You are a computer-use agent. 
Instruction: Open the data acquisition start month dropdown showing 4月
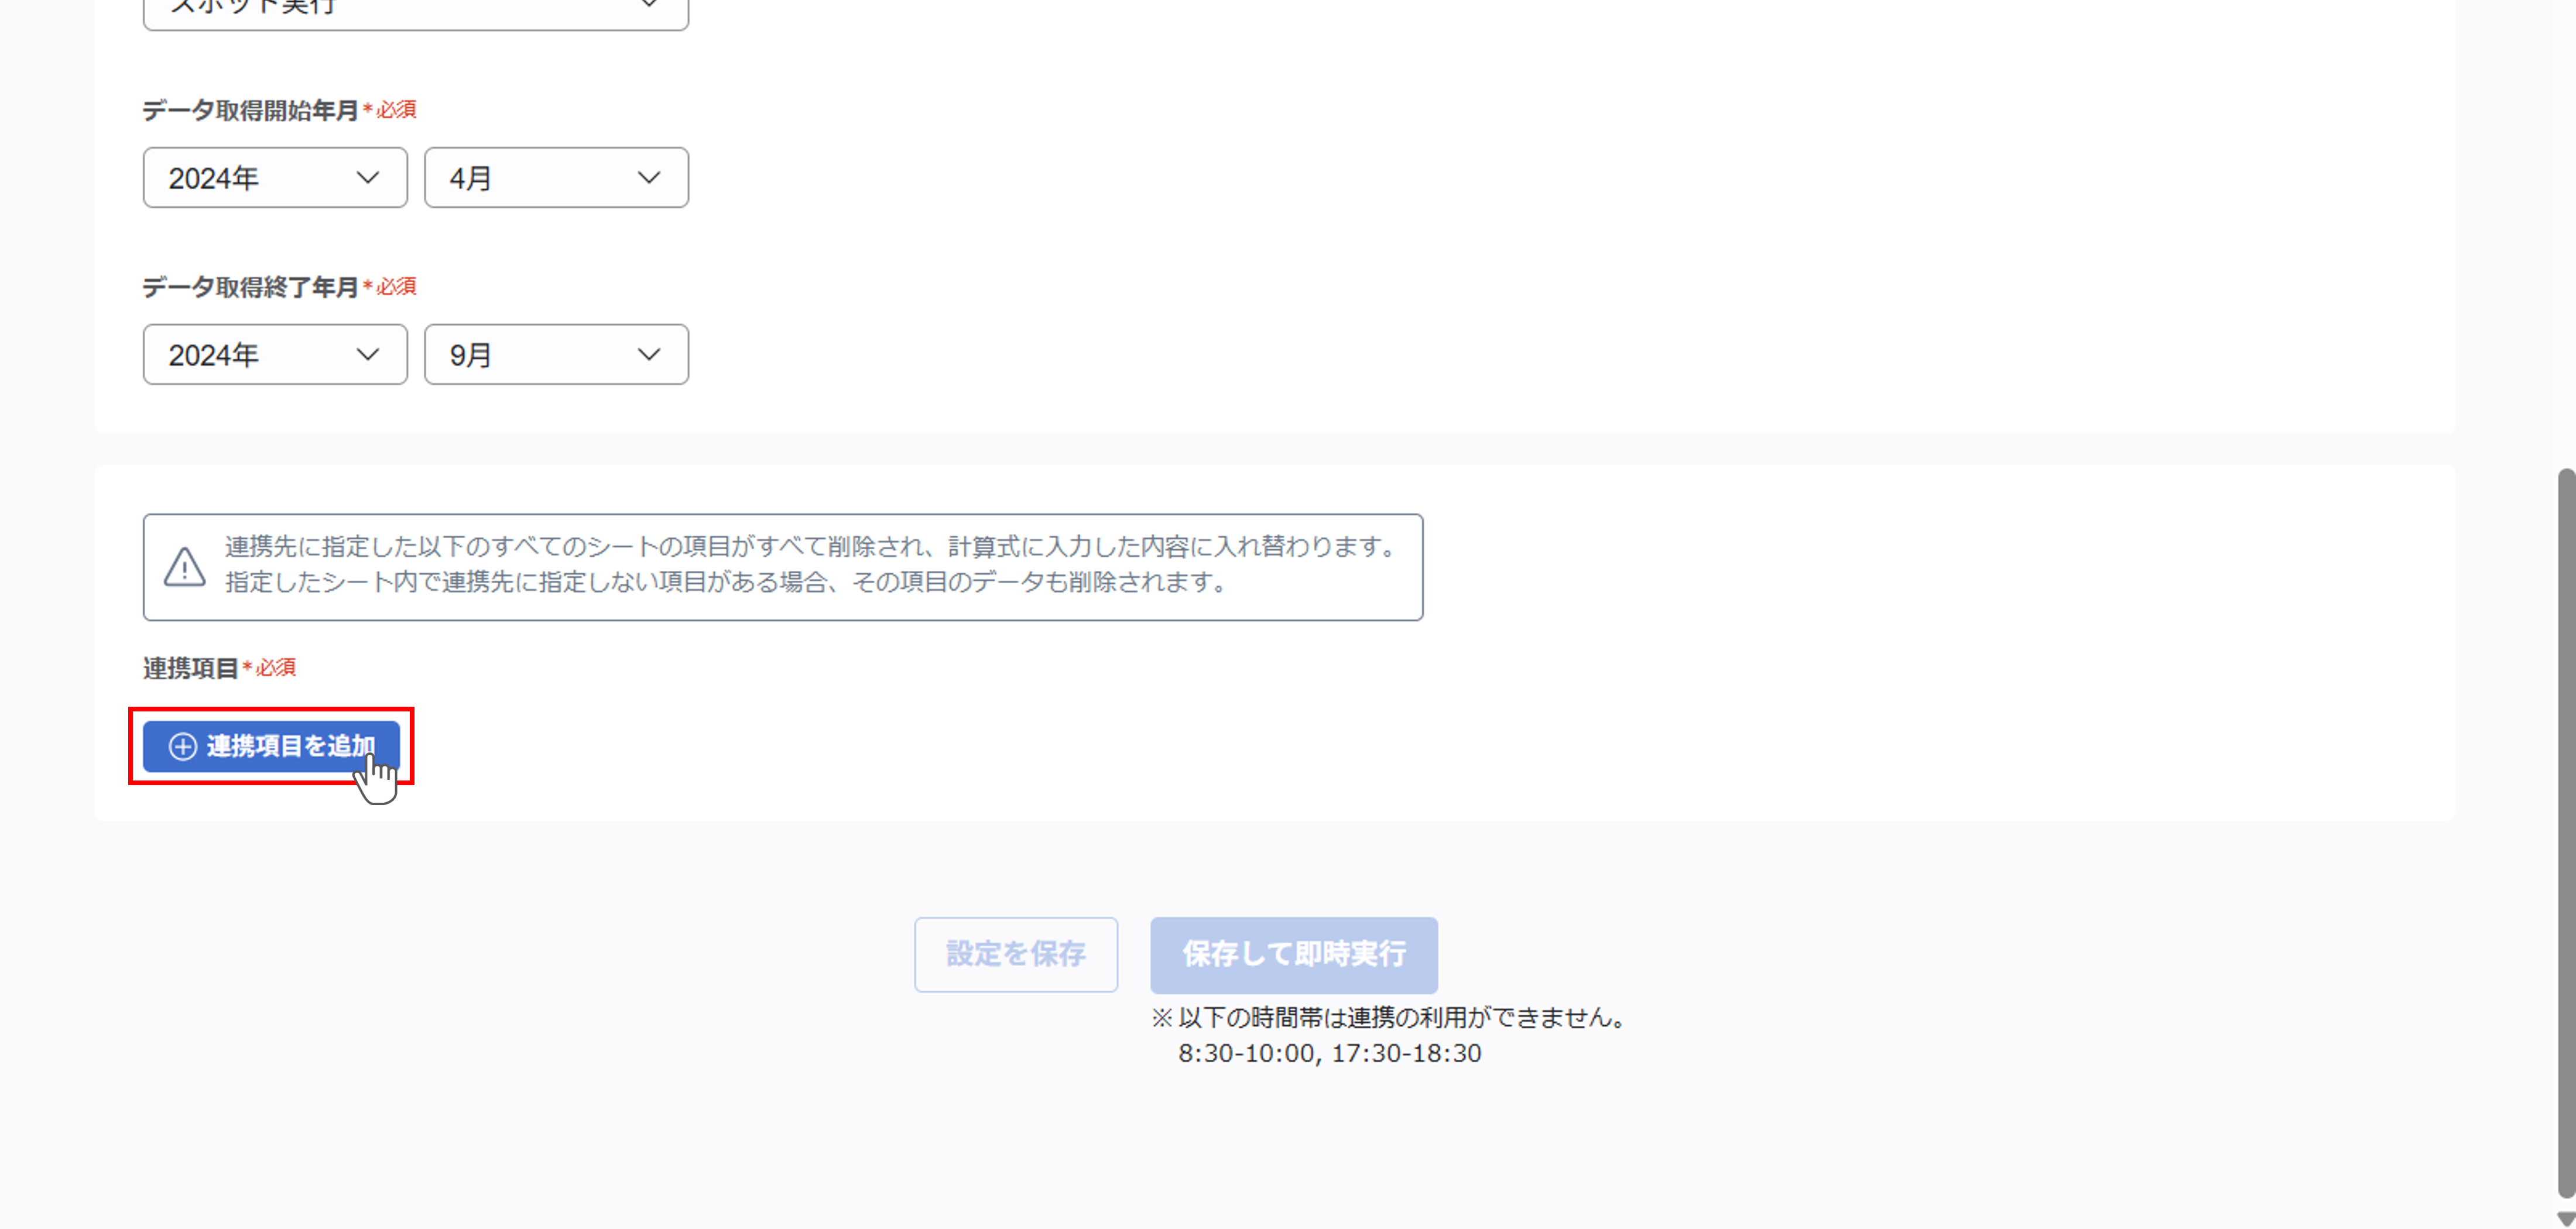click(x=556, y=177)
